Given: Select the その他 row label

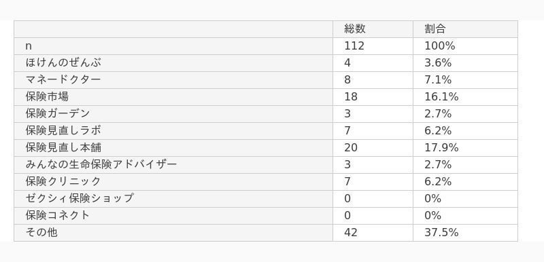Looking at the screenshot, I should 41,232.
